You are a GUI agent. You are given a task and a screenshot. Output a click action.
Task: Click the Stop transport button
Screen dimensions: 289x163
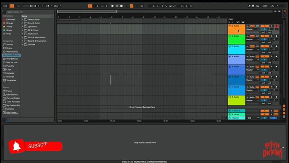tap(117, 6)
